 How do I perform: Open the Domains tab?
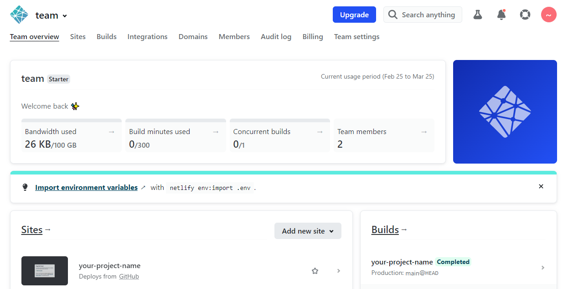pos(193,36)
